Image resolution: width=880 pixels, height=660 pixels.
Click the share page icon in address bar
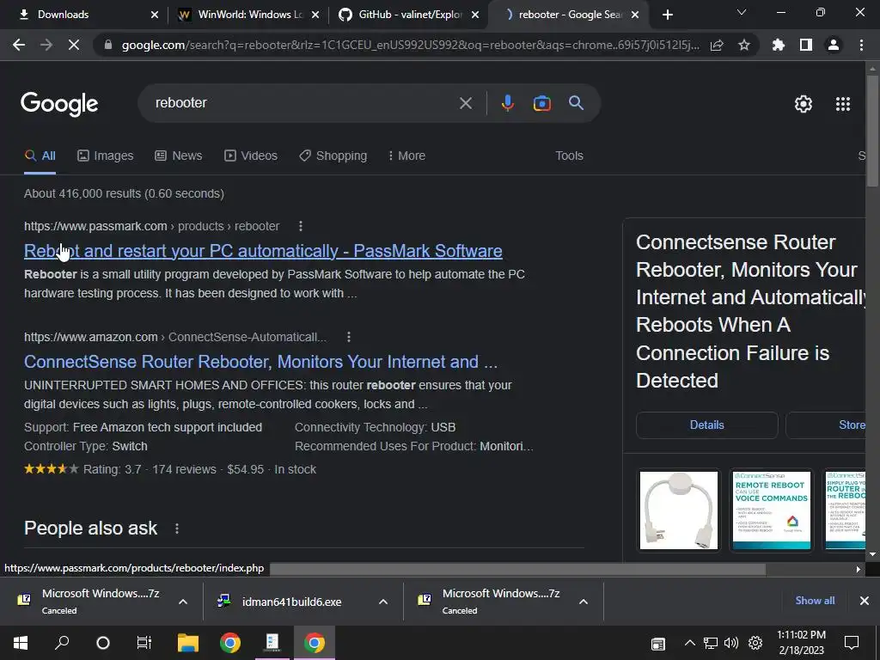[717, 45]
